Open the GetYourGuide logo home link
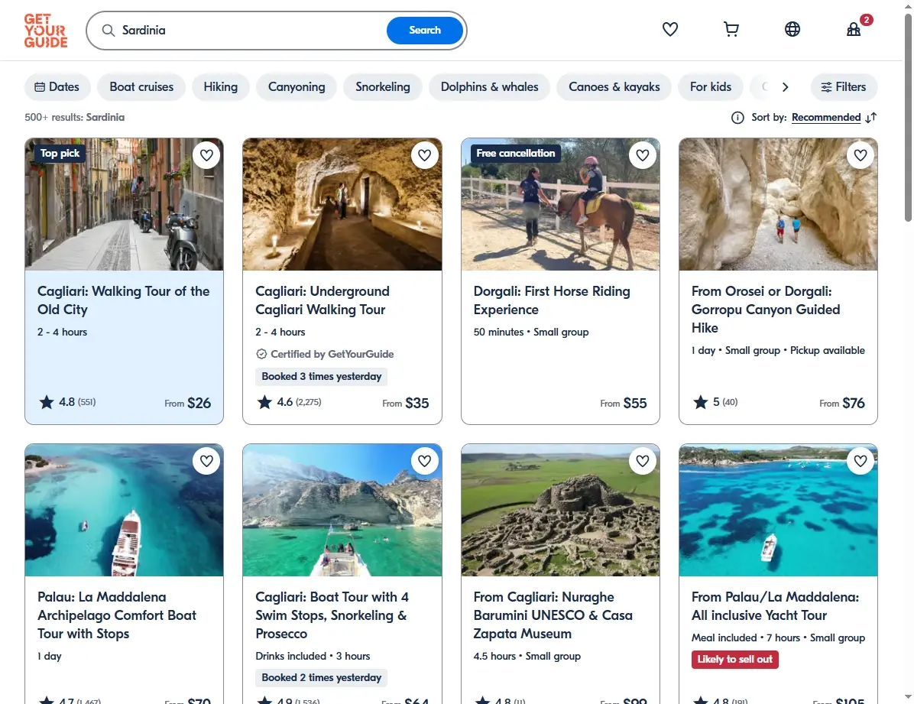This screenshot has width=914, height=704. (45, 31)
